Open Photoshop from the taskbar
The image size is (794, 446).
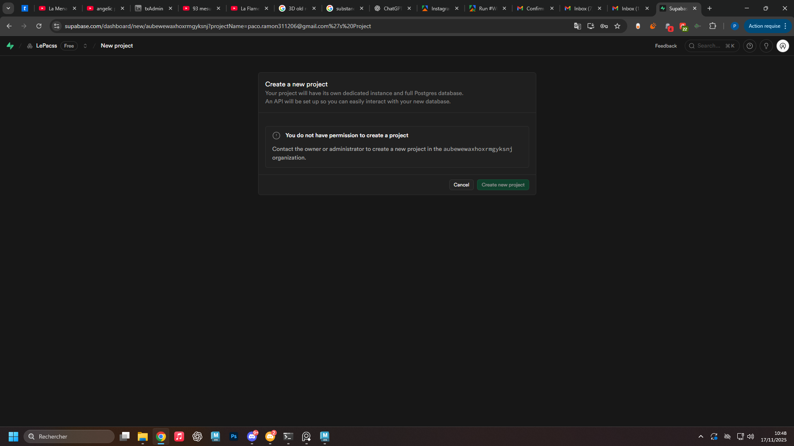click(x=234, y=436)
